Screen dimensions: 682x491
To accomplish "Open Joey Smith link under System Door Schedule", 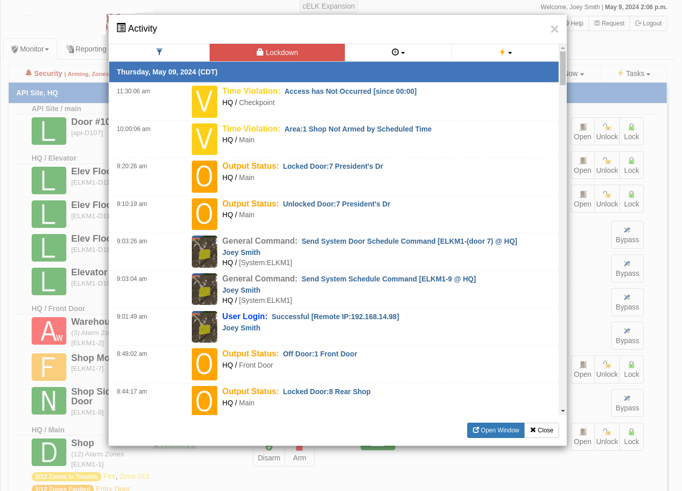I will point(241,252).
